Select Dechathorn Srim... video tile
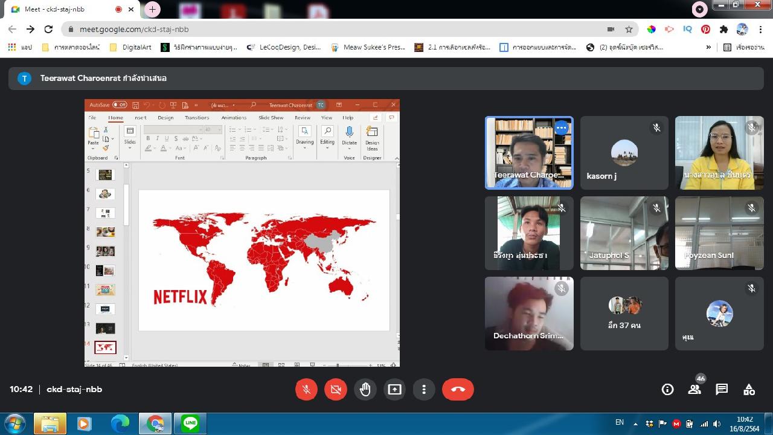Viewport: 773px width, 435px height. point(529,314)
